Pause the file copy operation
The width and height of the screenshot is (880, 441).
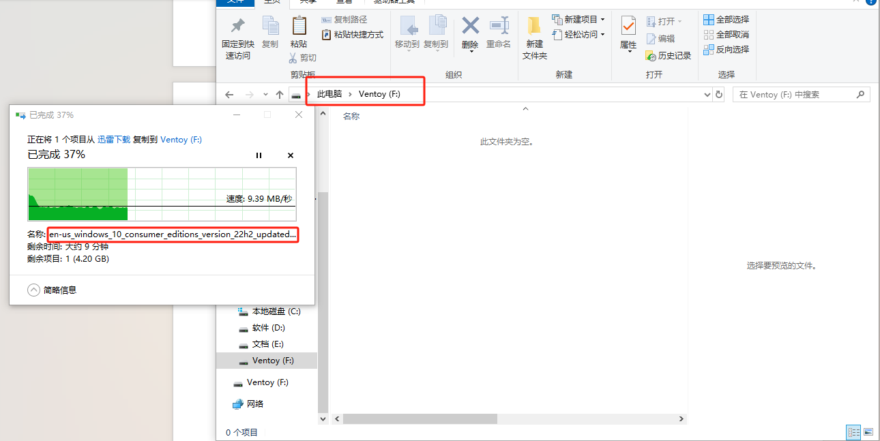259,155
